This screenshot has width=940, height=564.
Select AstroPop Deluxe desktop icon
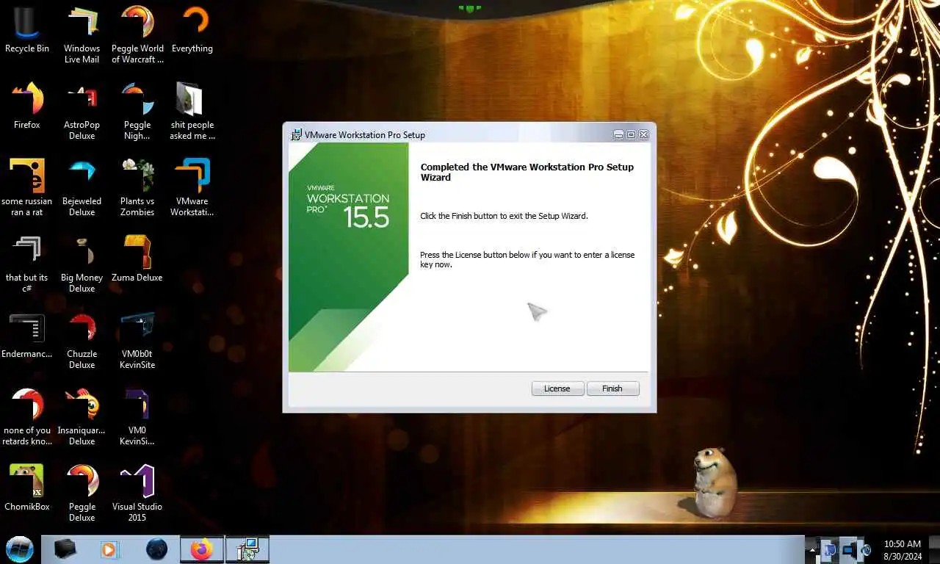[82, 112]
